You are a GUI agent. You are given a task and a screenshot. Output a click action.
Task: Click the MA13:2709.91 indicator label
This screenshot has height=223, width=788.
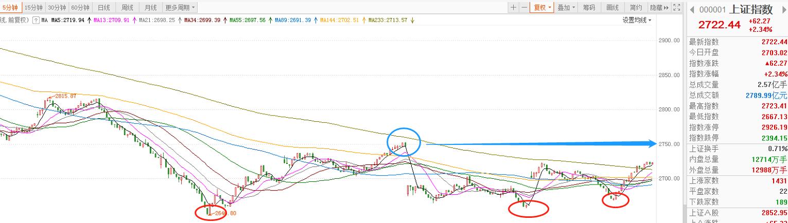click(x=111, y=20)
